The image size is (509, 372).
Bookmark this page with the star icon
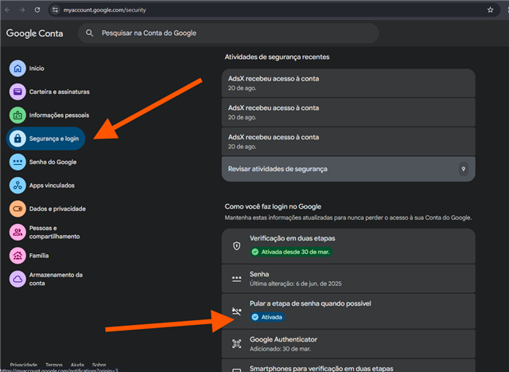point(490,10)
